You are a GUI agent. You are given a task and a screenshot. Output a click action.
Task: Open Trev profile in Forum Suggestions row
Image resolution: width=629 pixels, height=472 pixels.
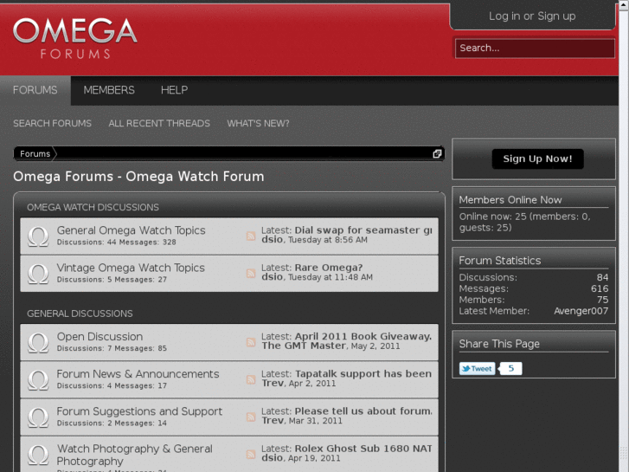click(x=273, y=421)
